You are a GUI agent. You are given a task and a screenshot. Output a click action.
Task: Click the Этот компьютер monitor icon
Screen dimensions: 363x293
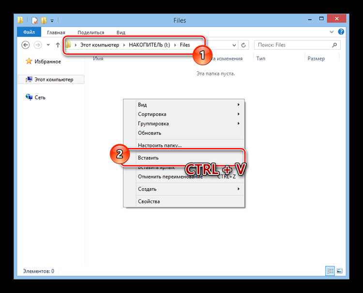pyautogui.click(x=29, y=79)
